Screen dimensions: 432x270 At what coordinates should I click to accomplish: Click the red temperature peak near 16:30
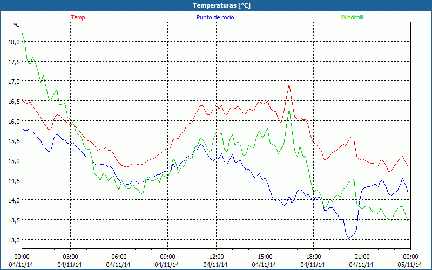pyautogui.click(x=289, y=84)
